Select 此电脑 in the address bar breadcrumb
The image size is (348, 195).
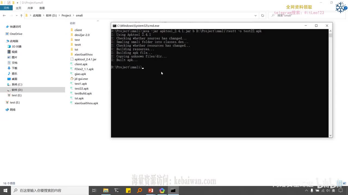point(37,15)
